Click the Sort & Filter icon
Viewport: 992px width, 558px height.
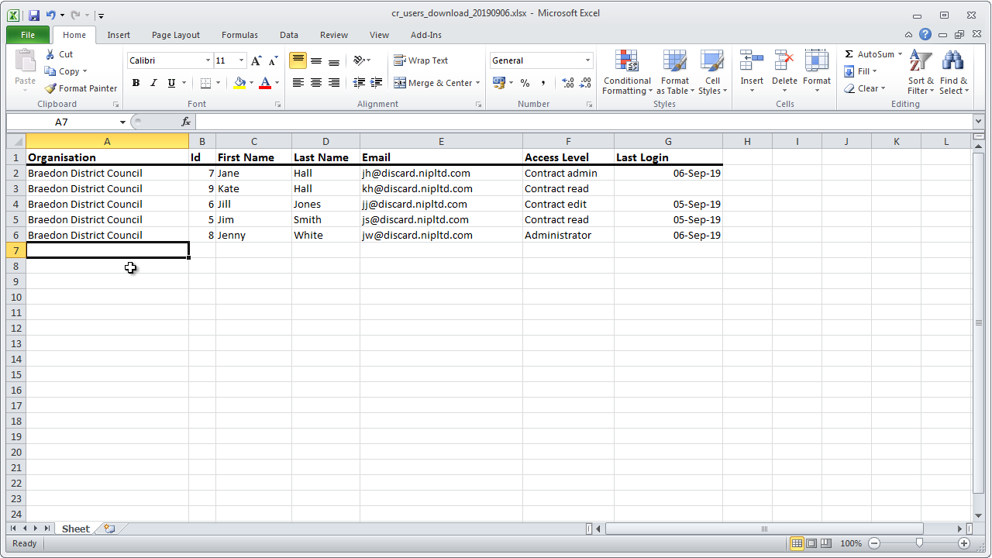pyautogui.click(x=921, y=64)
